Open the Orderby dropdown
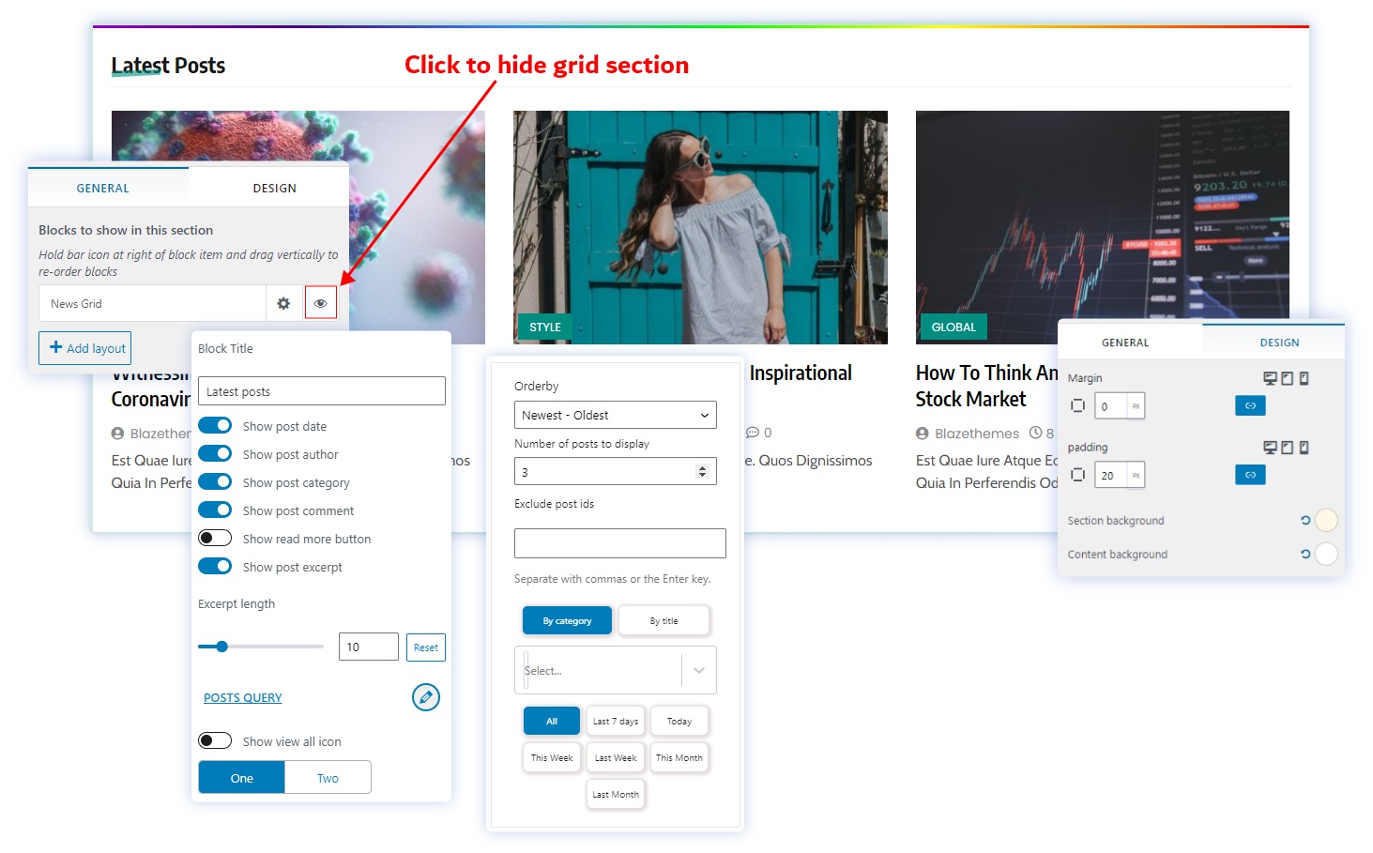 point(615,415)
